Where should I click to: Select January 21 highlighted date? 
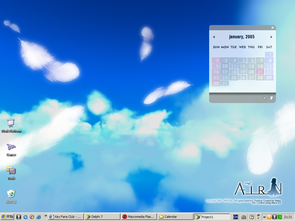[x=260, y=72]
